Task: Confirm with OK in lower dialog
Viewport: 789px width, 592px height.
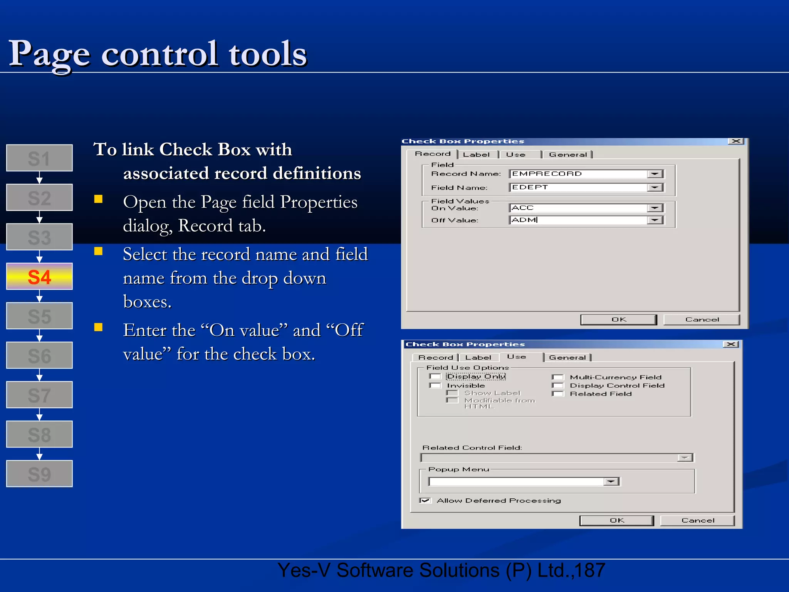Action: pyautogui.click(x=617, y=520)
